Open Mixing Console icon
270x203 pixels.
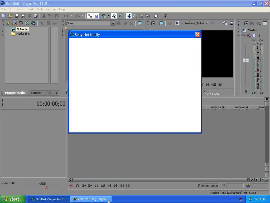click(x=265, y=23)
